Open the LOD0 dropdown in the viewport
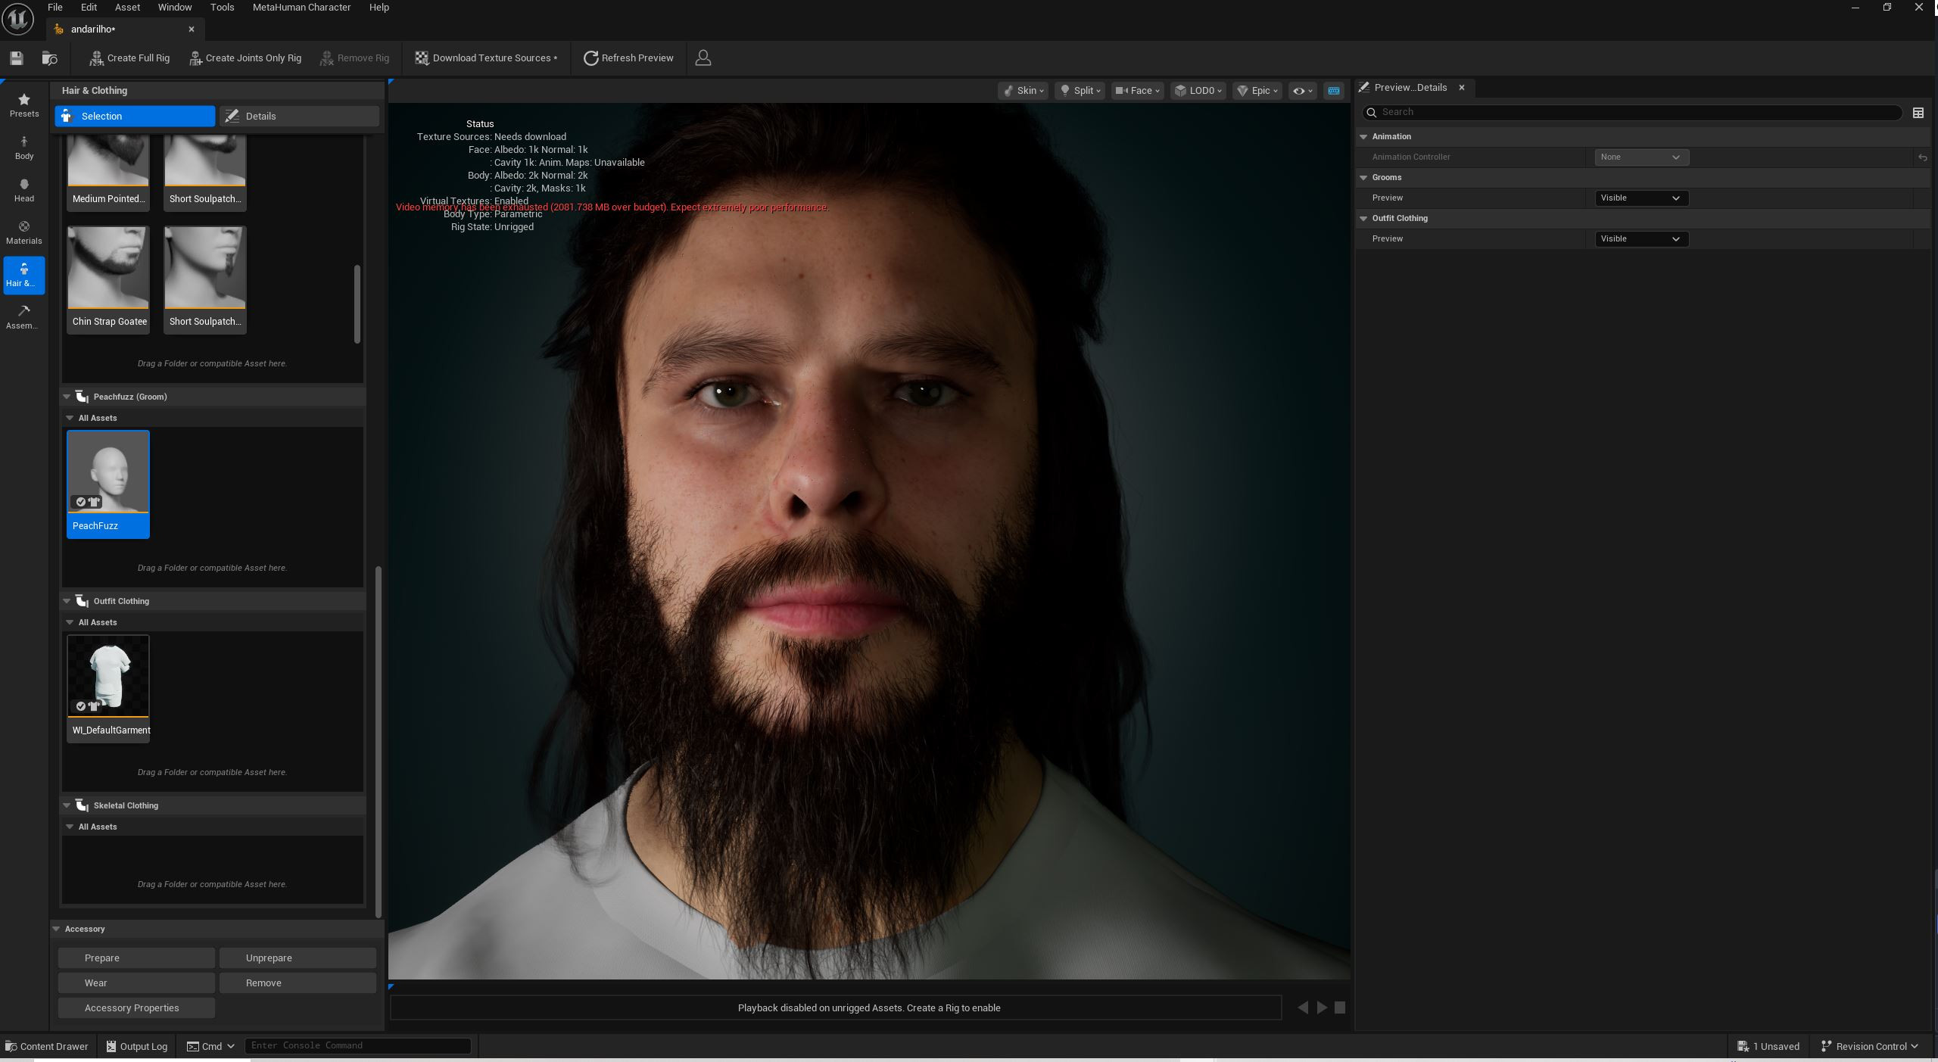The height and width of the screenshot is (1062, 1938). pyautogui.click(x=1197, y=90)
